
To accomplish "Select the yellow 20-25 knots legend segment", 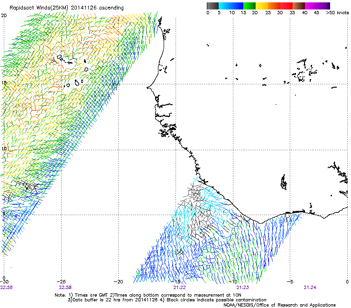I will pyautogui.click(x=262, y=6).
